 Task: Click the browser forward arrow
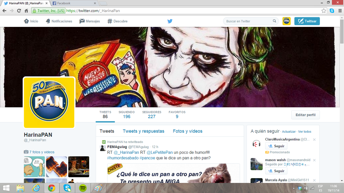[12, 11]
